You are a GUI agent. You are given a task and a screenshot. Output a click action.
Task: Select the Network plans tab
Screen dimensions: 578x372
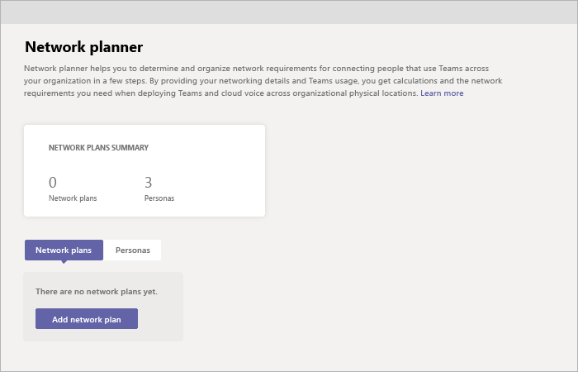click(64, 250)
